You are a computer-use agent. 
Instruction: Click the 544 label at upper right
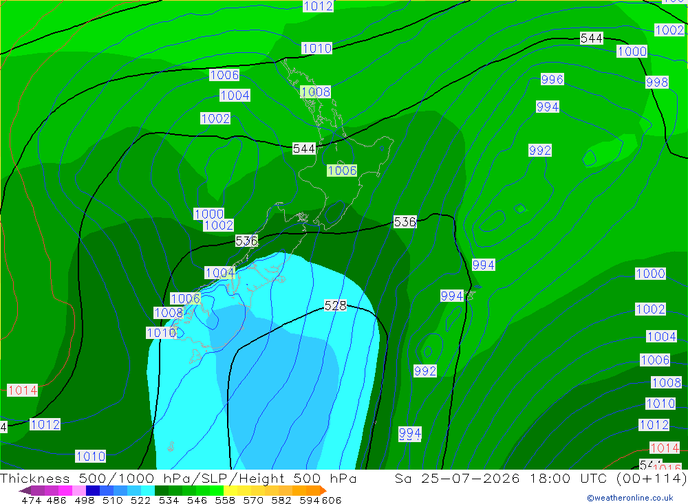tap(592, 39)
